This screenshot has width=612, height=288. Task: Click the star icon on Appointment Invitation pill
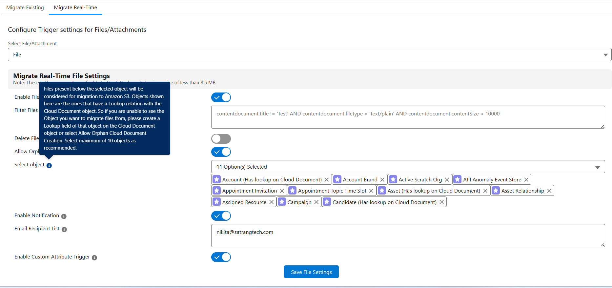click(x=217, y=191)
